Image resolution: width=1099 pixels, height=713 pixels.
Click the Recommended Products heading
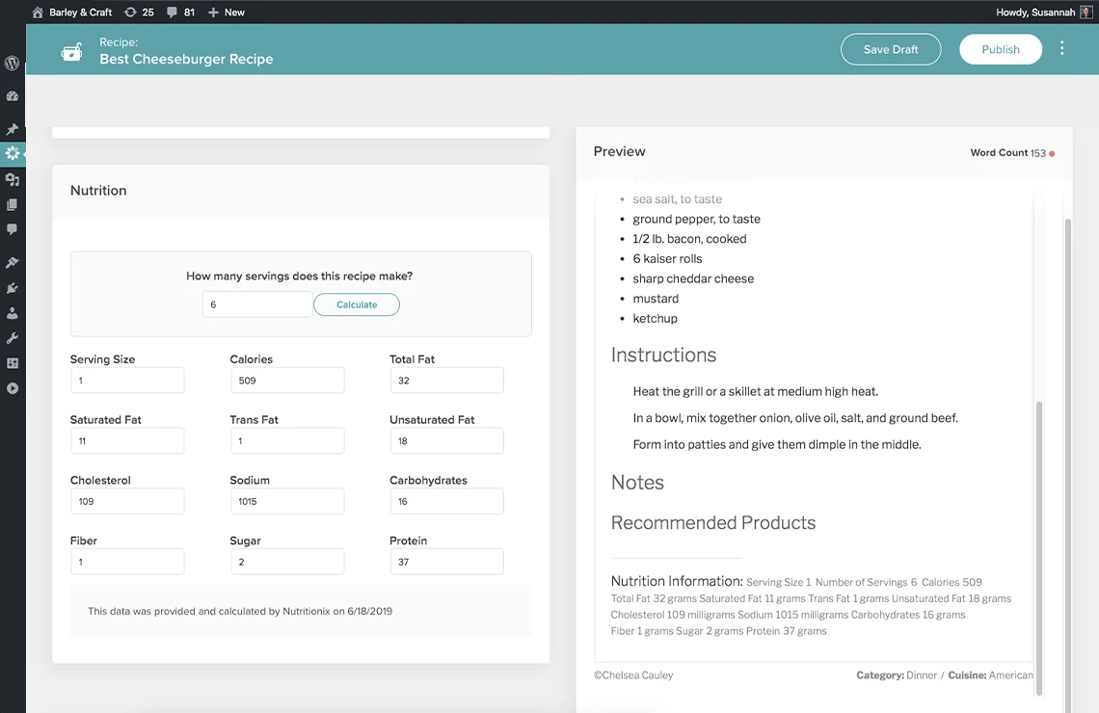(713, 523)
